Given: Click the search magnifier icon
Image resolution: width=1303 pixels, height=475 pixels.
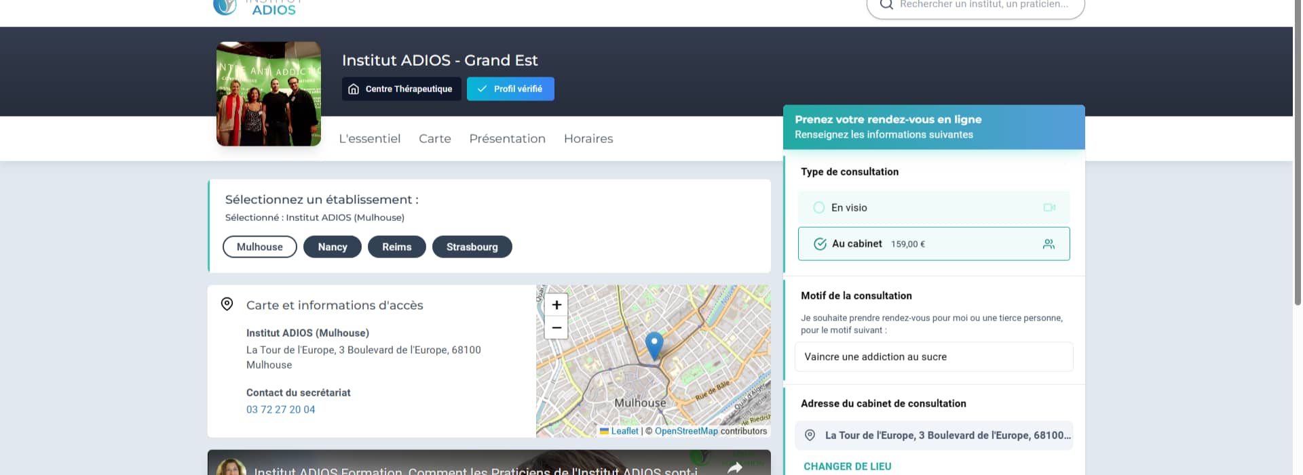Looking at the screenshot, I should (x=886, y=5).
